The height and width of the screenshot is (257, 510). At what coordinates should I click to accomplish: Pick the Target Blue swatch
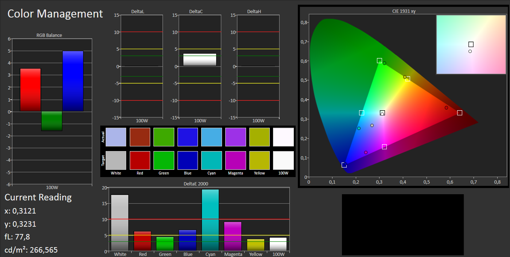tap(188, 160)
